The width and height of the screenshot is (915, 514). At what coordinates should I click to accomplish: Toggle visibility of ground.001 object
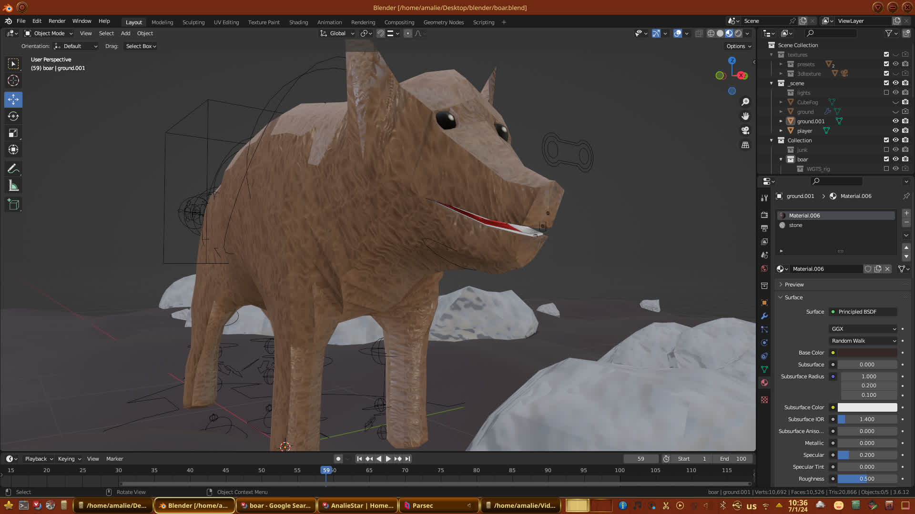point(895,121)
